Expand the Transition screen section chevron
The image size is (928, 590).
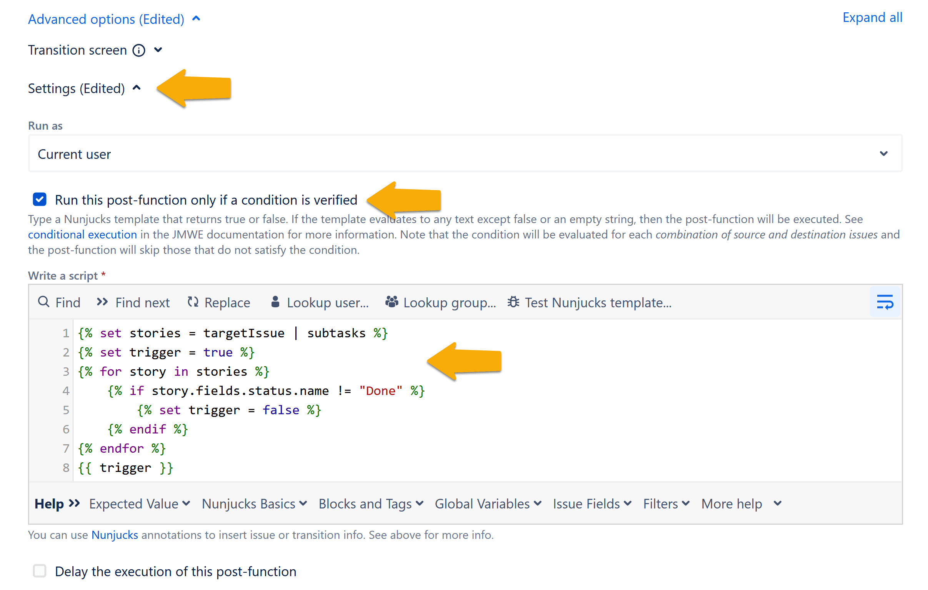tap(158, 50)
